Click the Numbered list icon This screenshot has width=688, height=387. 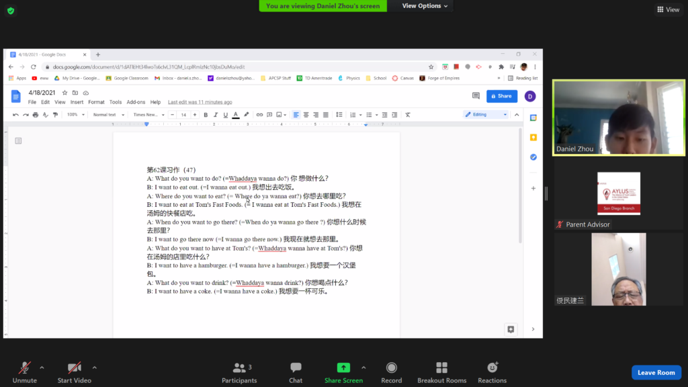pos(353,115)
